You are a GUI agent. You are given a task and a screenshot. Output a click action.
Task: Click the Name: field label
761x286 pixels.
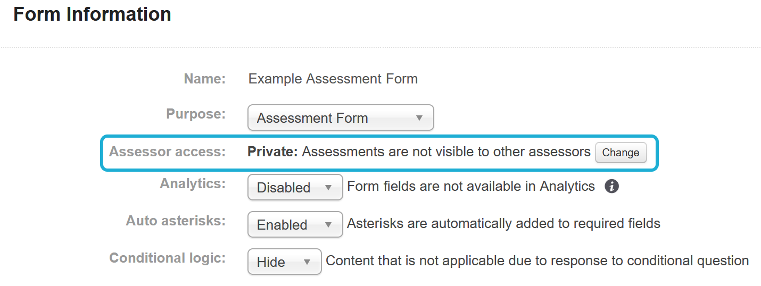tap(205, 79)
